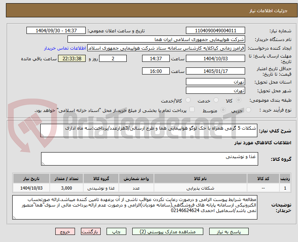The width and height of the screenshot is (298, 242).
Task: Click the description textarea resize handle
Action: tap(42, 135)
